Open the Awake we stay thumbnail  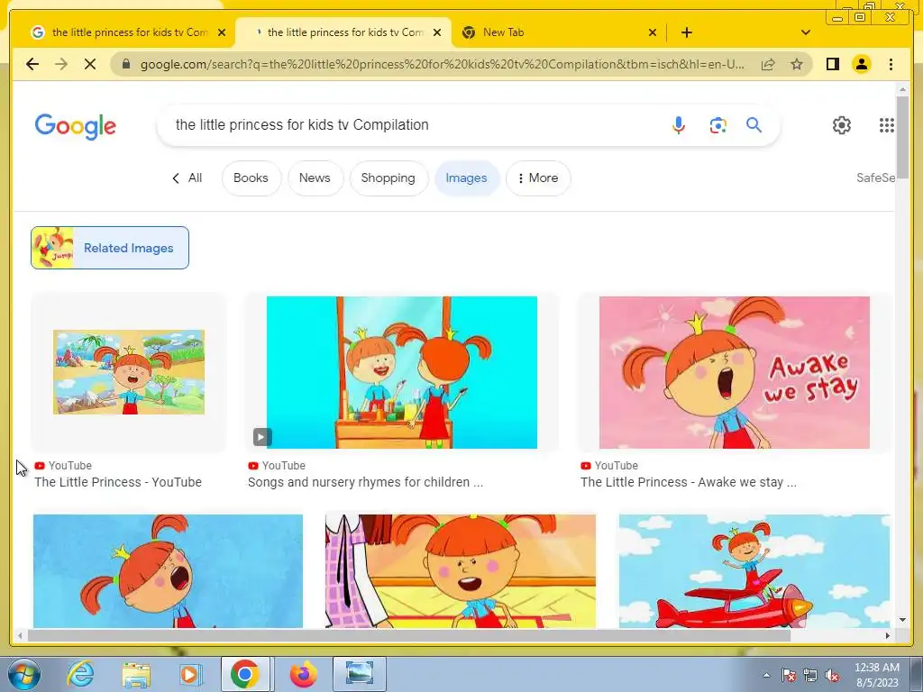tap(734, 372)
